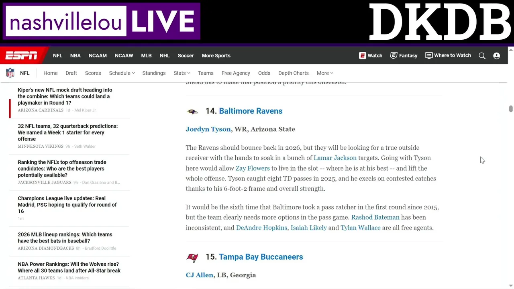Click ARIZONA CARDINALS article tag
The width and height of the screenshot is (514, 289).
[41, 110]
